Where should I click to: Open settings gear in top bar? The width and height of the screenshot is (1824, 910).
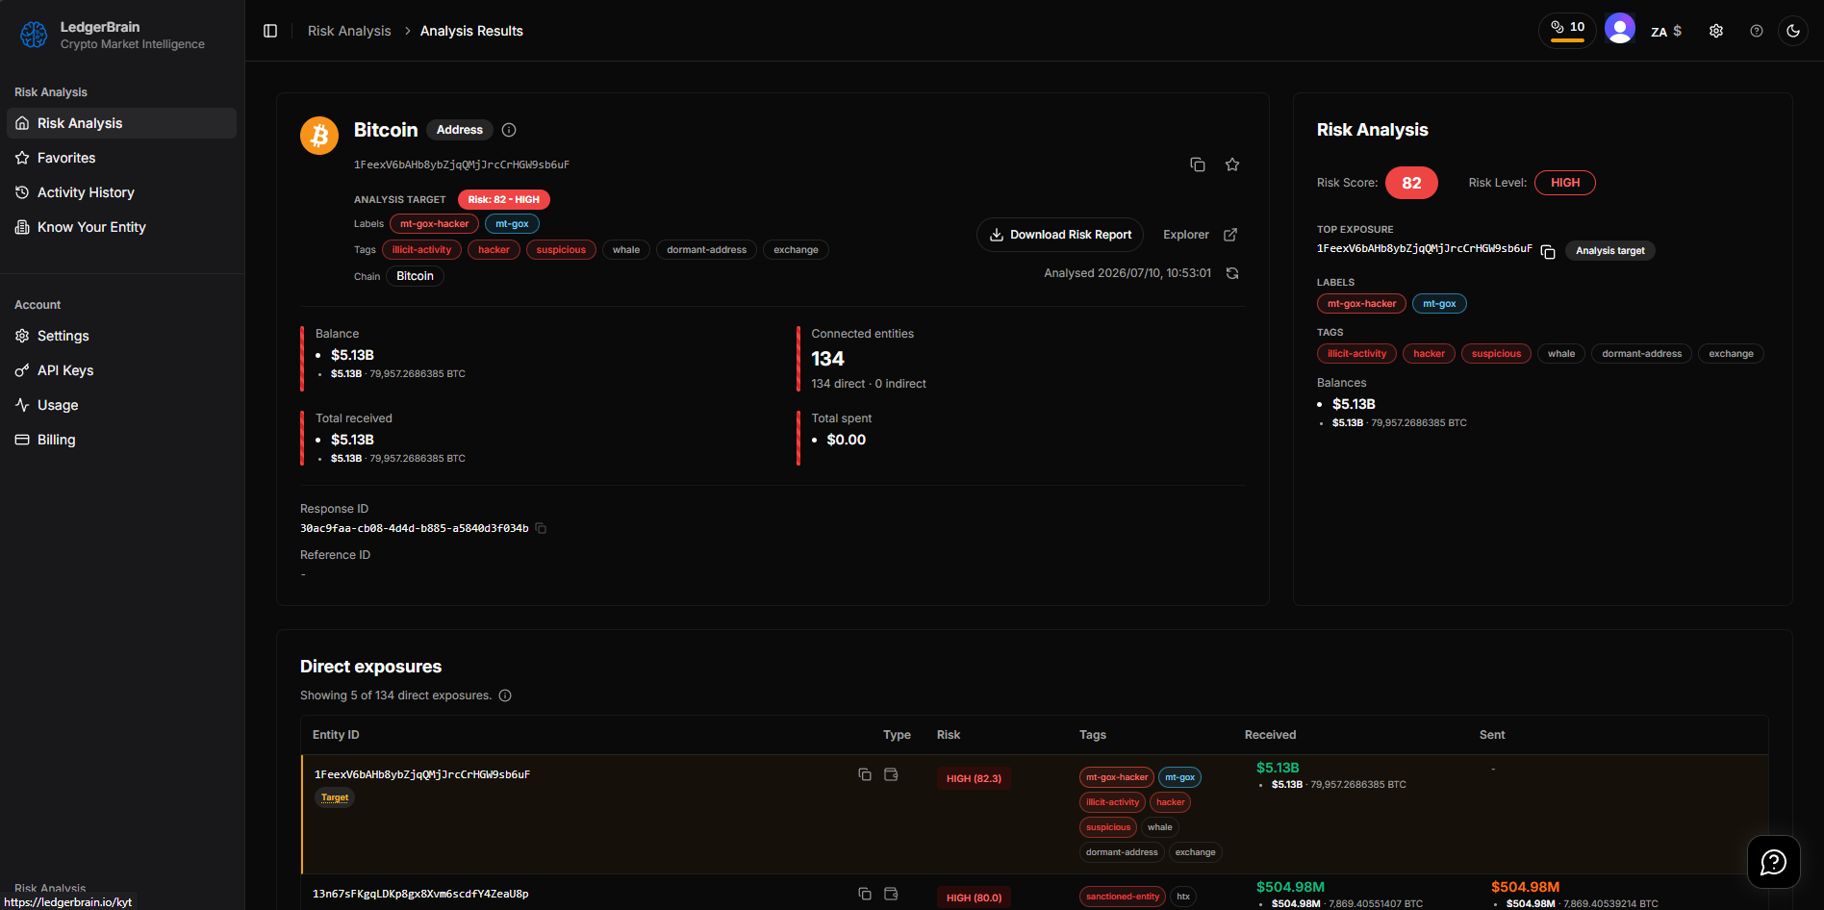click(x=1716, y=31)
